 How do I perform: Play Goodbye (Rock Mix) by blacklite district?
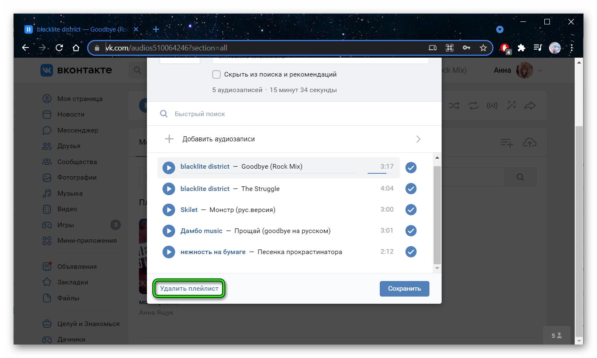169,168
